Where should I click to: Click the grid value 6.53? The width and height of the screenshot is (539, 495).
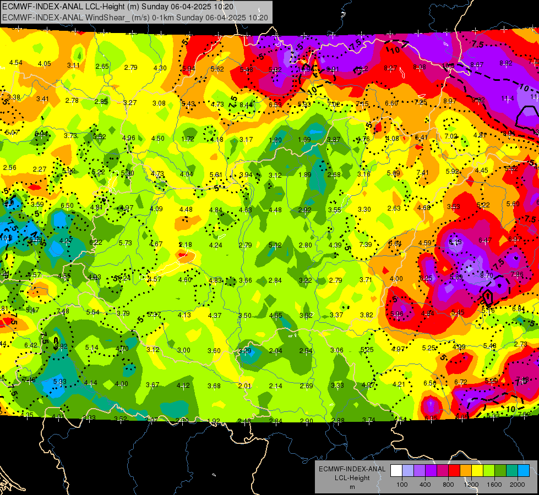[x=275, y=105]
